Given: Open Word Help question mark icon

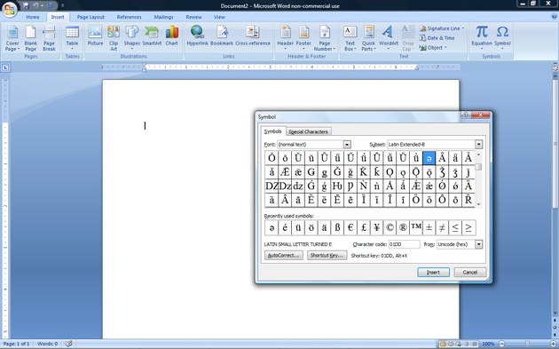Looking at the screenshot, I should [555, 17].
